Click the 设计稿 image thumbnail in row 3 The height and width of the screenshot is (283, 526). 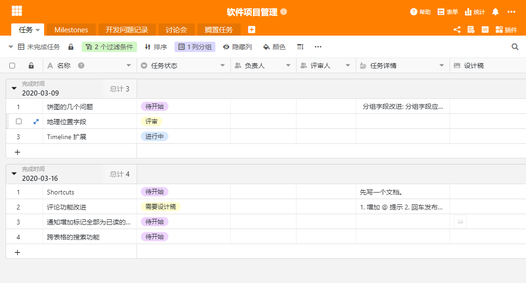point(460,222)
